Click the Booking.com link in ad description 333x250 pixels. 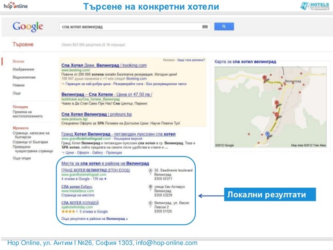[x=136, y=79]
